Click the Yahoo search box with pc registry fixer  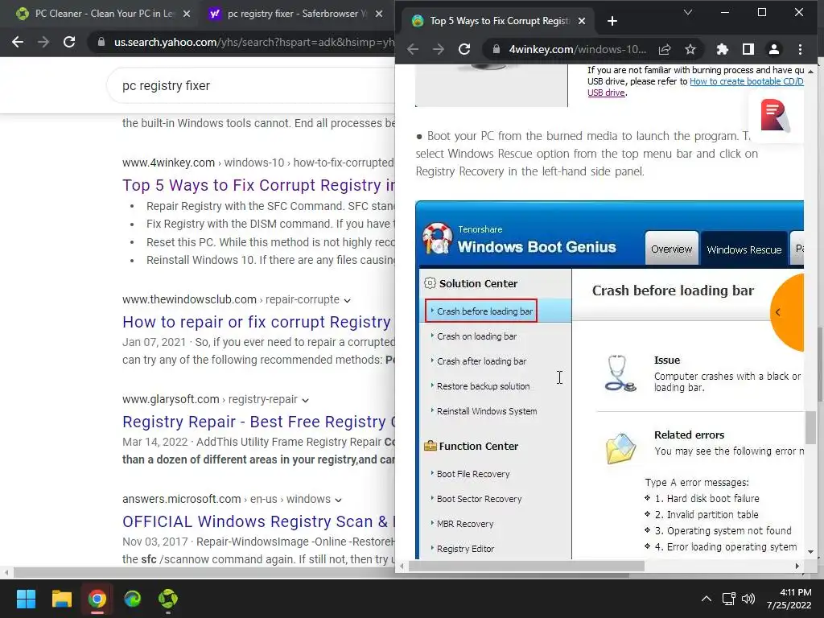(x=252, y=85)
